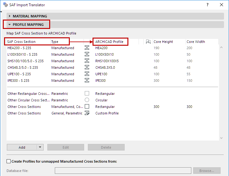Click the circle icon beside Other Circular Cross Sect
Viewport: 229px width, 176px height.
[x=87, y=100]
